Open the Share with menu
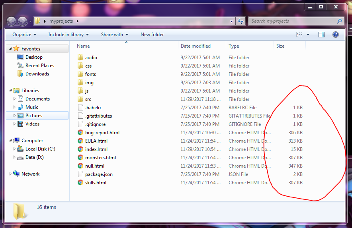Viewport: 352px width, 228px height. point(115,35)
